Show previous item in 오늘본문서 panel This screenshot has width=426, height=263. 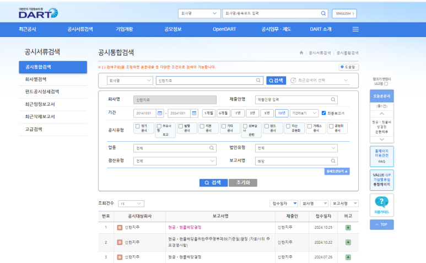(382, 114)
